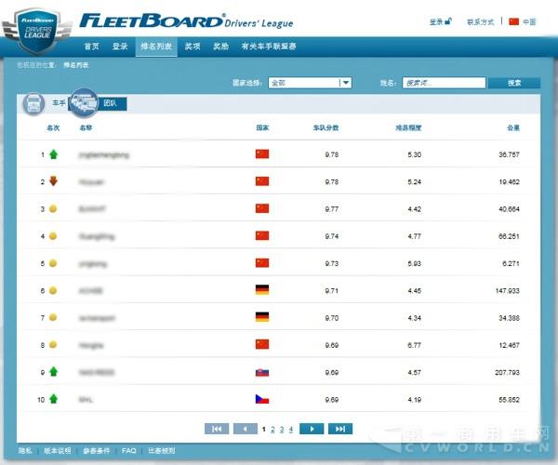The image size is (558, 465).
Task: Click China flag in rank 1 row
Action: pos(262,154)
